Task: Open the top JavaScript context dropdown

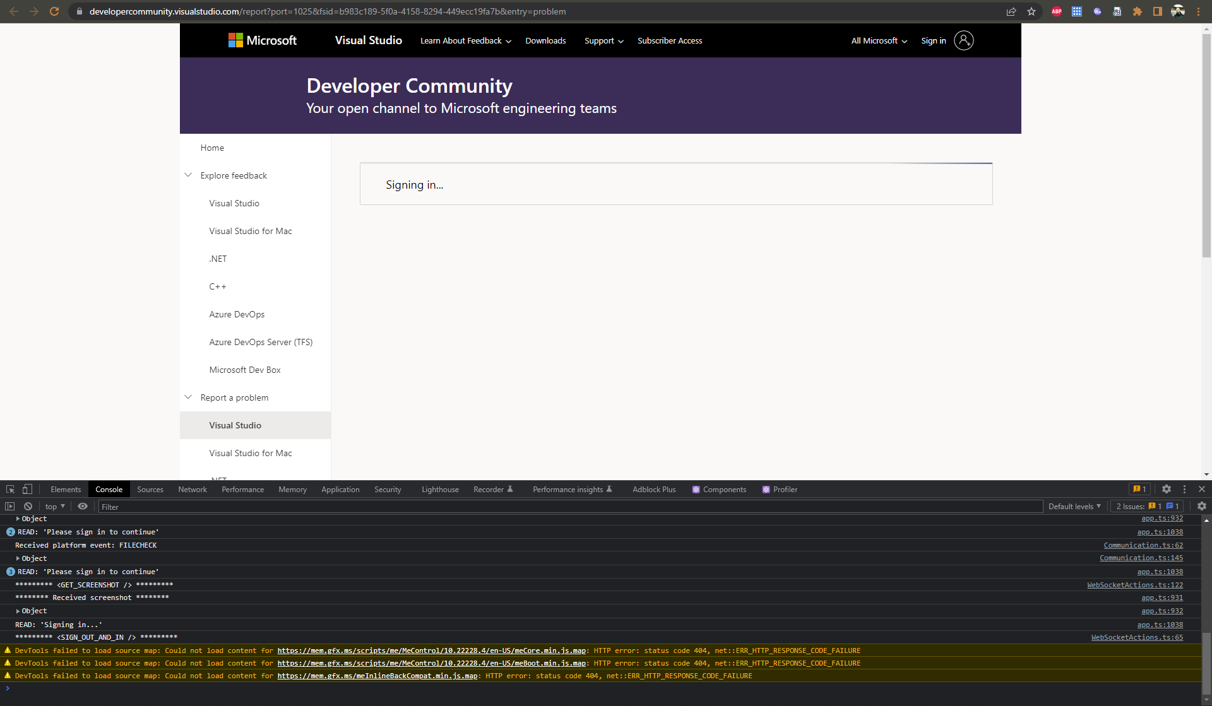Action: (55, 506)
